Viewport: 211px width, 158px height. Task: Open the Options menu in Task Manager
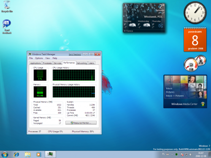[x=39, y=58]
